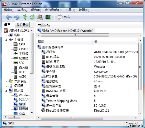The height and width of the screenshot is (128, 145).
Task: Open the 說明(H) menu
Action: click(84, 10)
